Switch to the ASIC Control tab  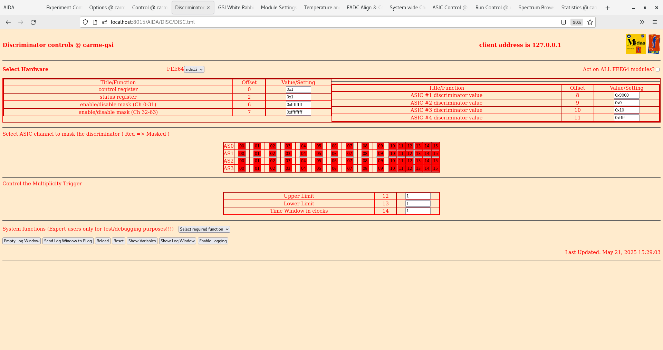[450, 7]
